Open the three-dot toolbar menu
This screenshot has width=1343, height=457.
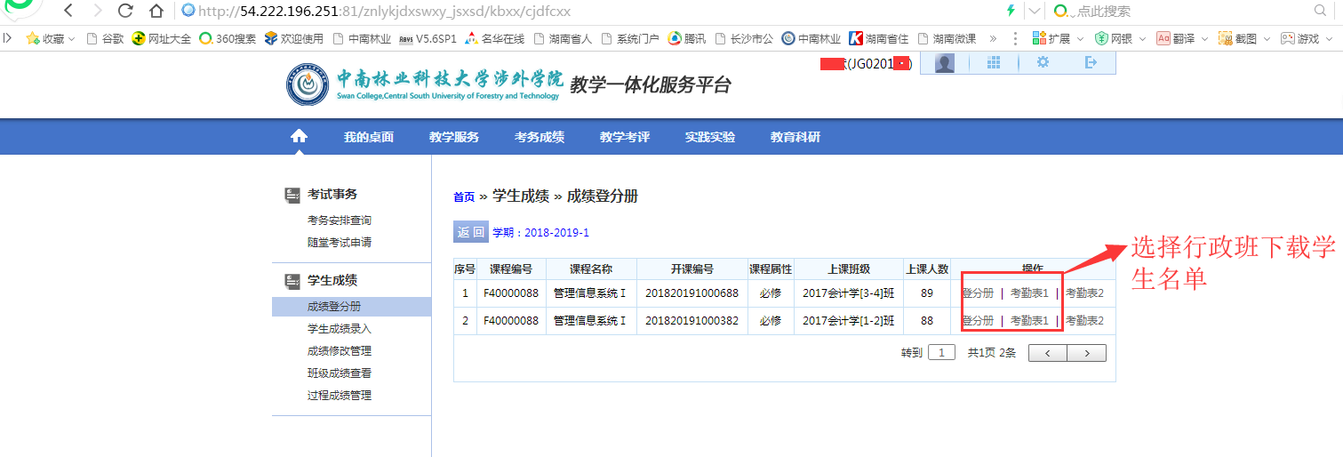tap(1016, 38)
